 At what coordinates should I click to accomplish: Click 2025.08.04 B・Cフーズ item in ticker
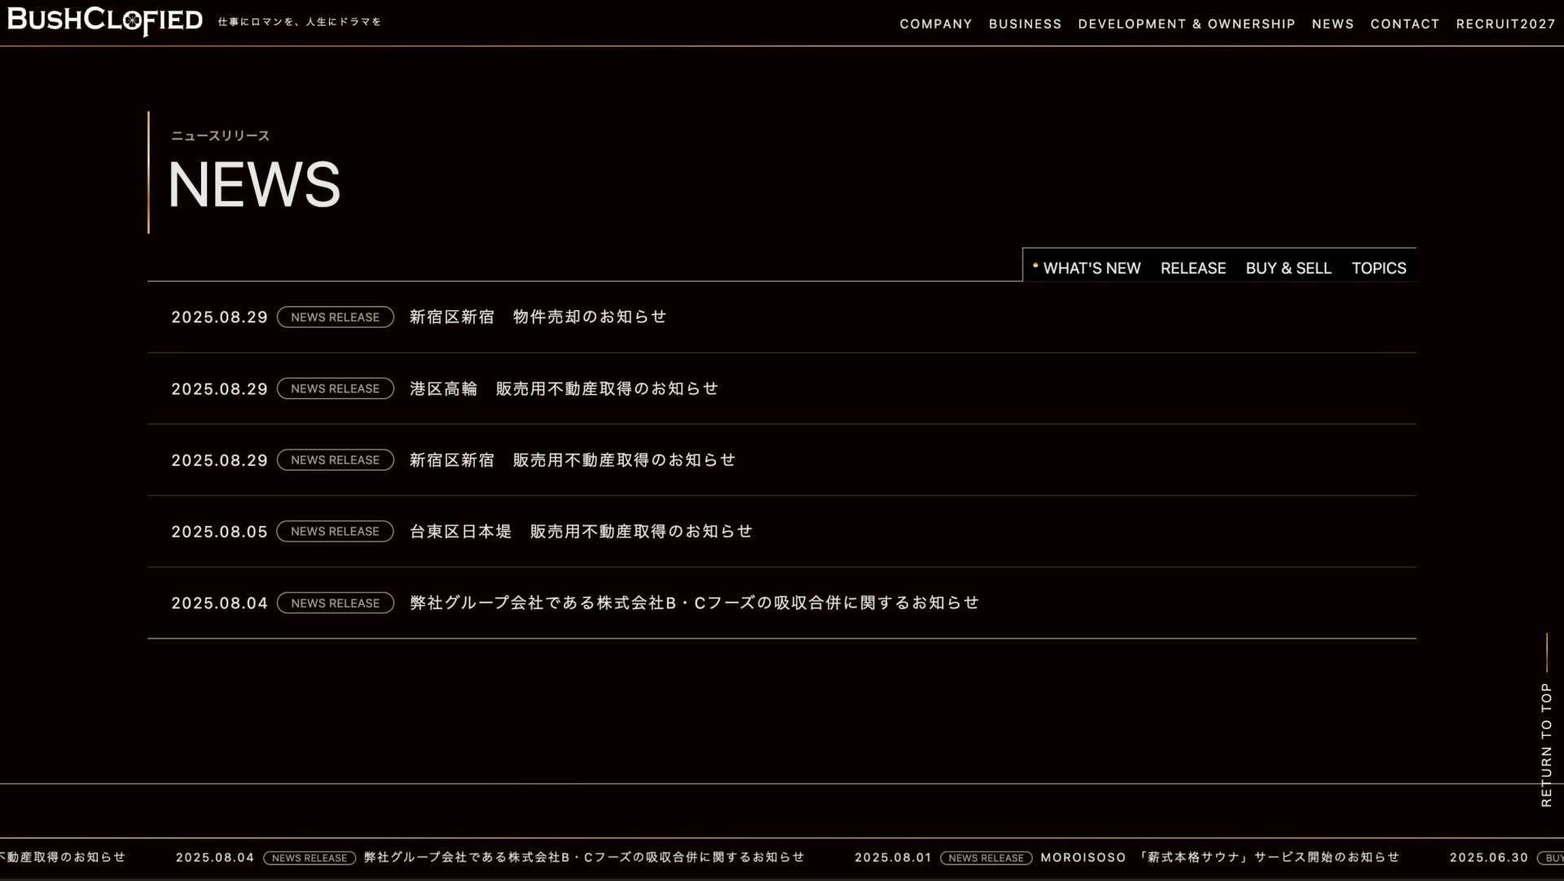(x=583, y=857)
